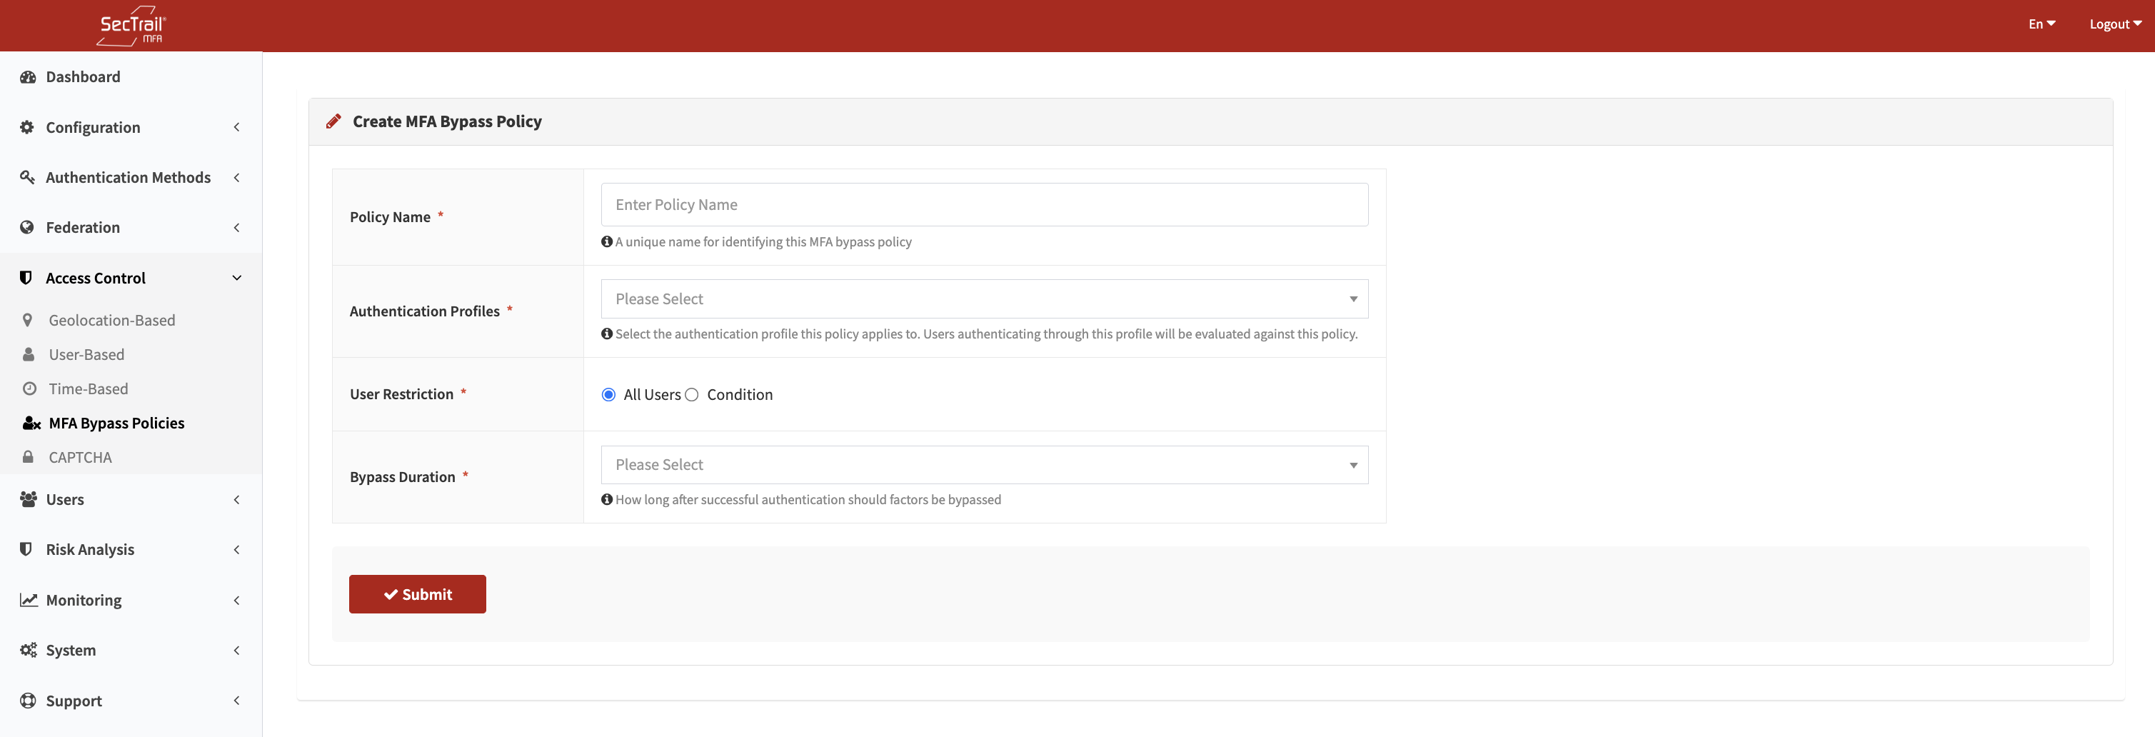Image resolution: width=2155 pixels, height=737 pixels.
Task: Open the En language selector
Action: (2041, 24)
